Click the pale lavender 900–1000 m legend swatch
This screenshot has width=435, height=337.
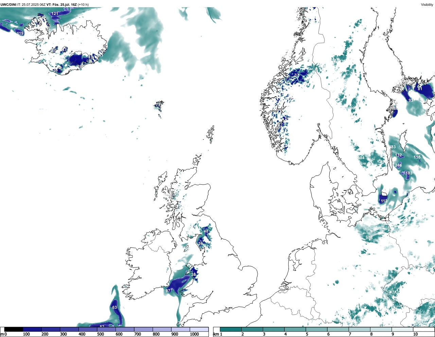pyautogui.click(x=180, y=329)
